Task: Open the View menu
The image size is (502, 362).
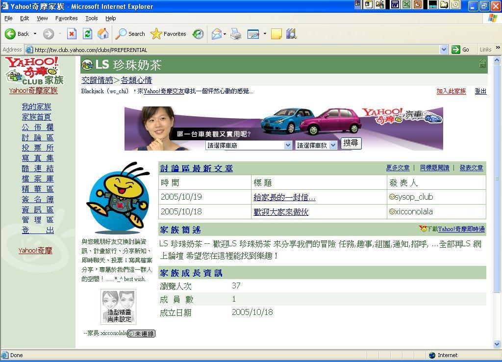Action: click(42, 18)
